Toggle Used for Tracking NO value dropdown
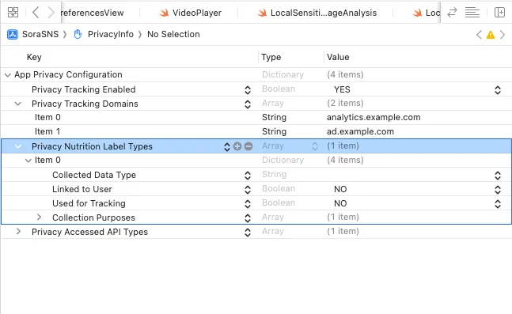The width and height of the screenshot is (512, 314). click(498, 204)
